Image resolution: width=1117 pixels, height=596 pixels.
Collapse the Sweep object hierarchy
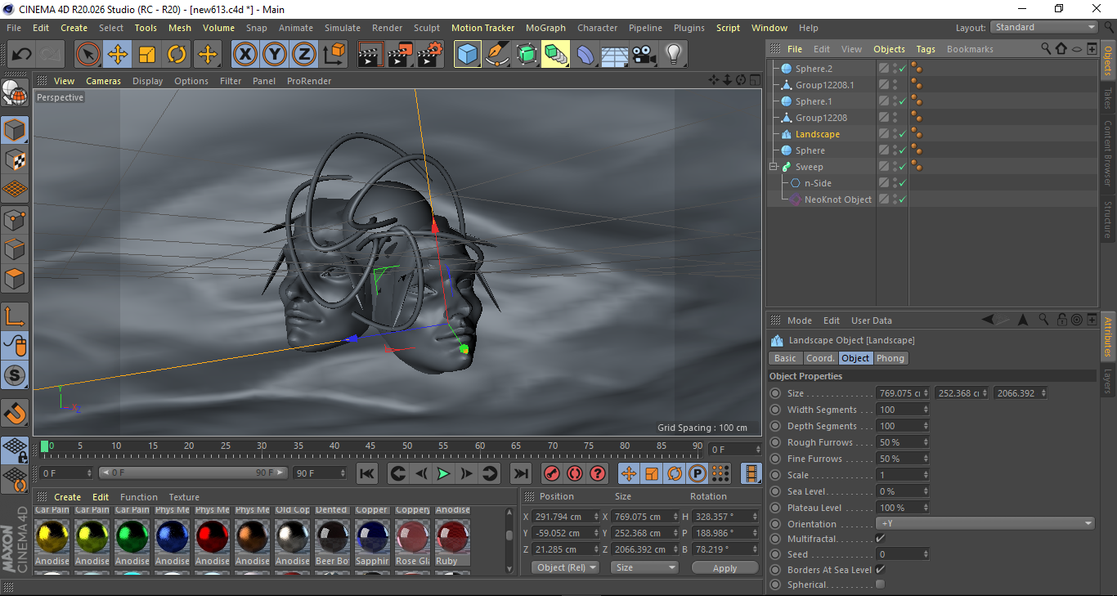[772, 166]
